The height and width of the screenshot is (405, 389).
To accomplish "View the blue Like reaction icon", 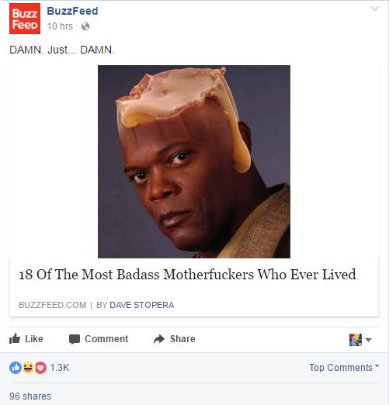I will tap(16, 368).
